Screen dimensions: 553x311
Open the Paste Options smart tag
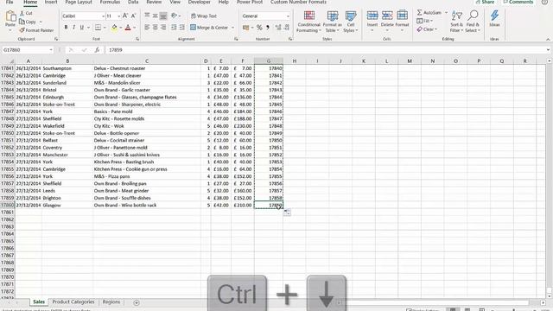[x=287, y=212]
